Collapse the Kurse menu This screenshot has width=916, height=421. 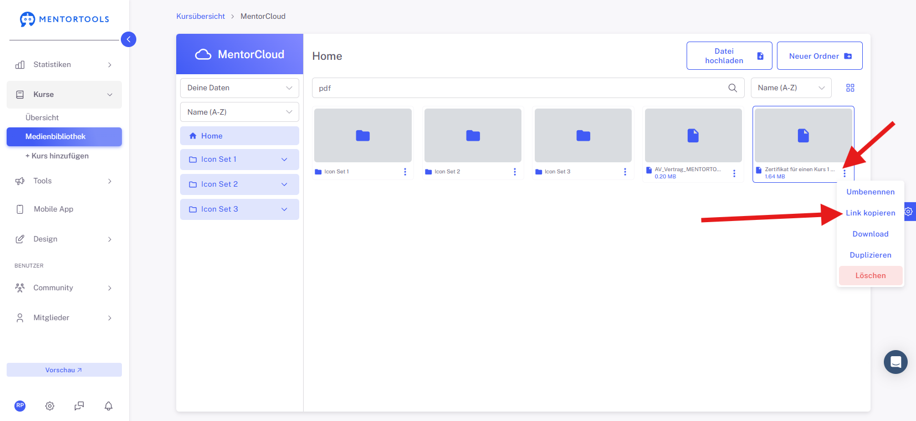110,95
